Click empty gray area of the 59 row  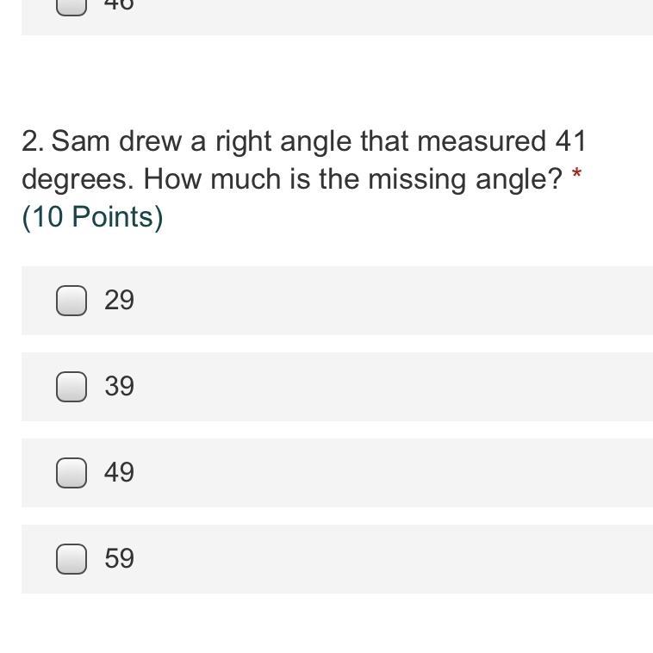388,559
